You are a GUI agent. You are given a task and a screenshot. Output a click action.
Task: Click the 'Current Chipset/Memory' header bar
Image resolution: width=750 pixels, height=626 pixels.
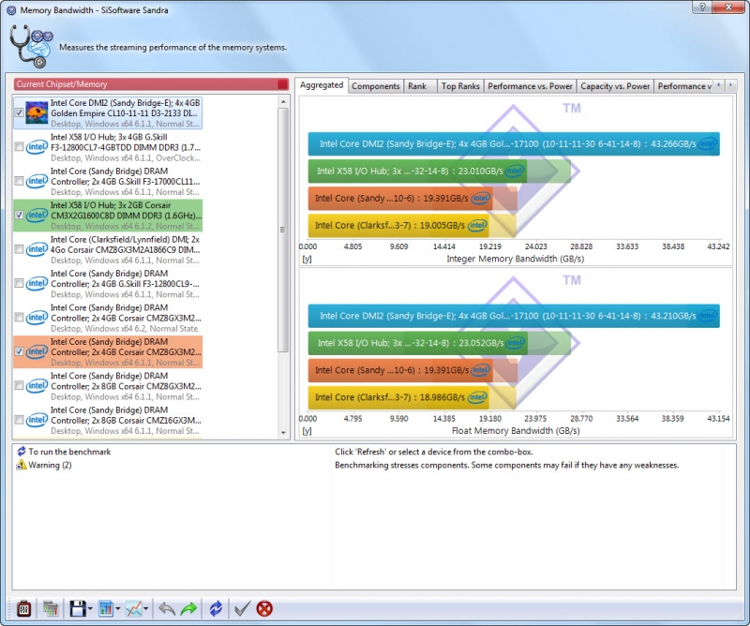click(151, 84)
